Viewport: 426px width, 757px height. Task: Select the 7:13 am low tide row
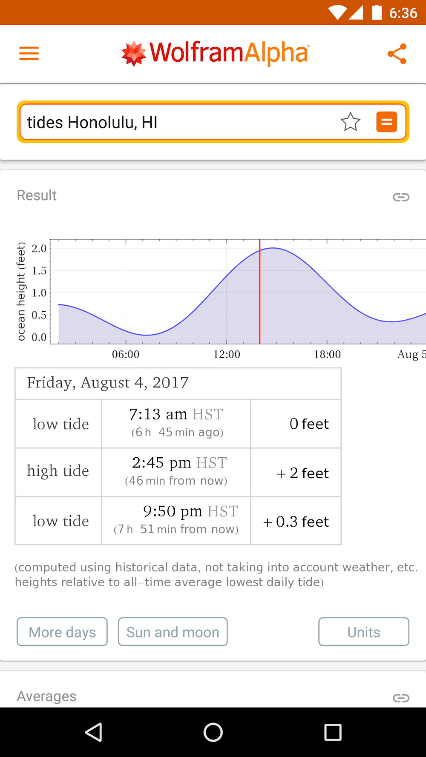point(178,424)
